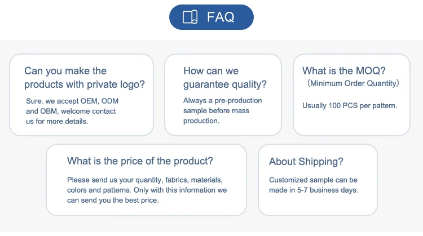Screen dimensions: 423x236
Task: Click the word 'production.' in quality card
Action: pyautogui.click(x=201, y=121)
